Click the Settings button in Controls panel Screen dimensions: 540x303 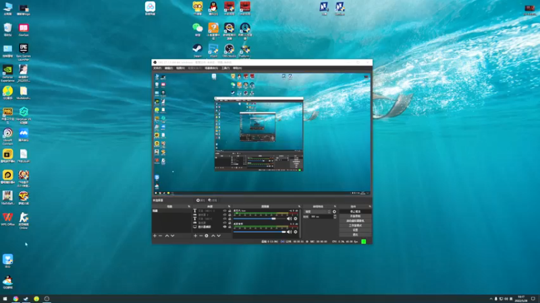click(x=355, y=230)
